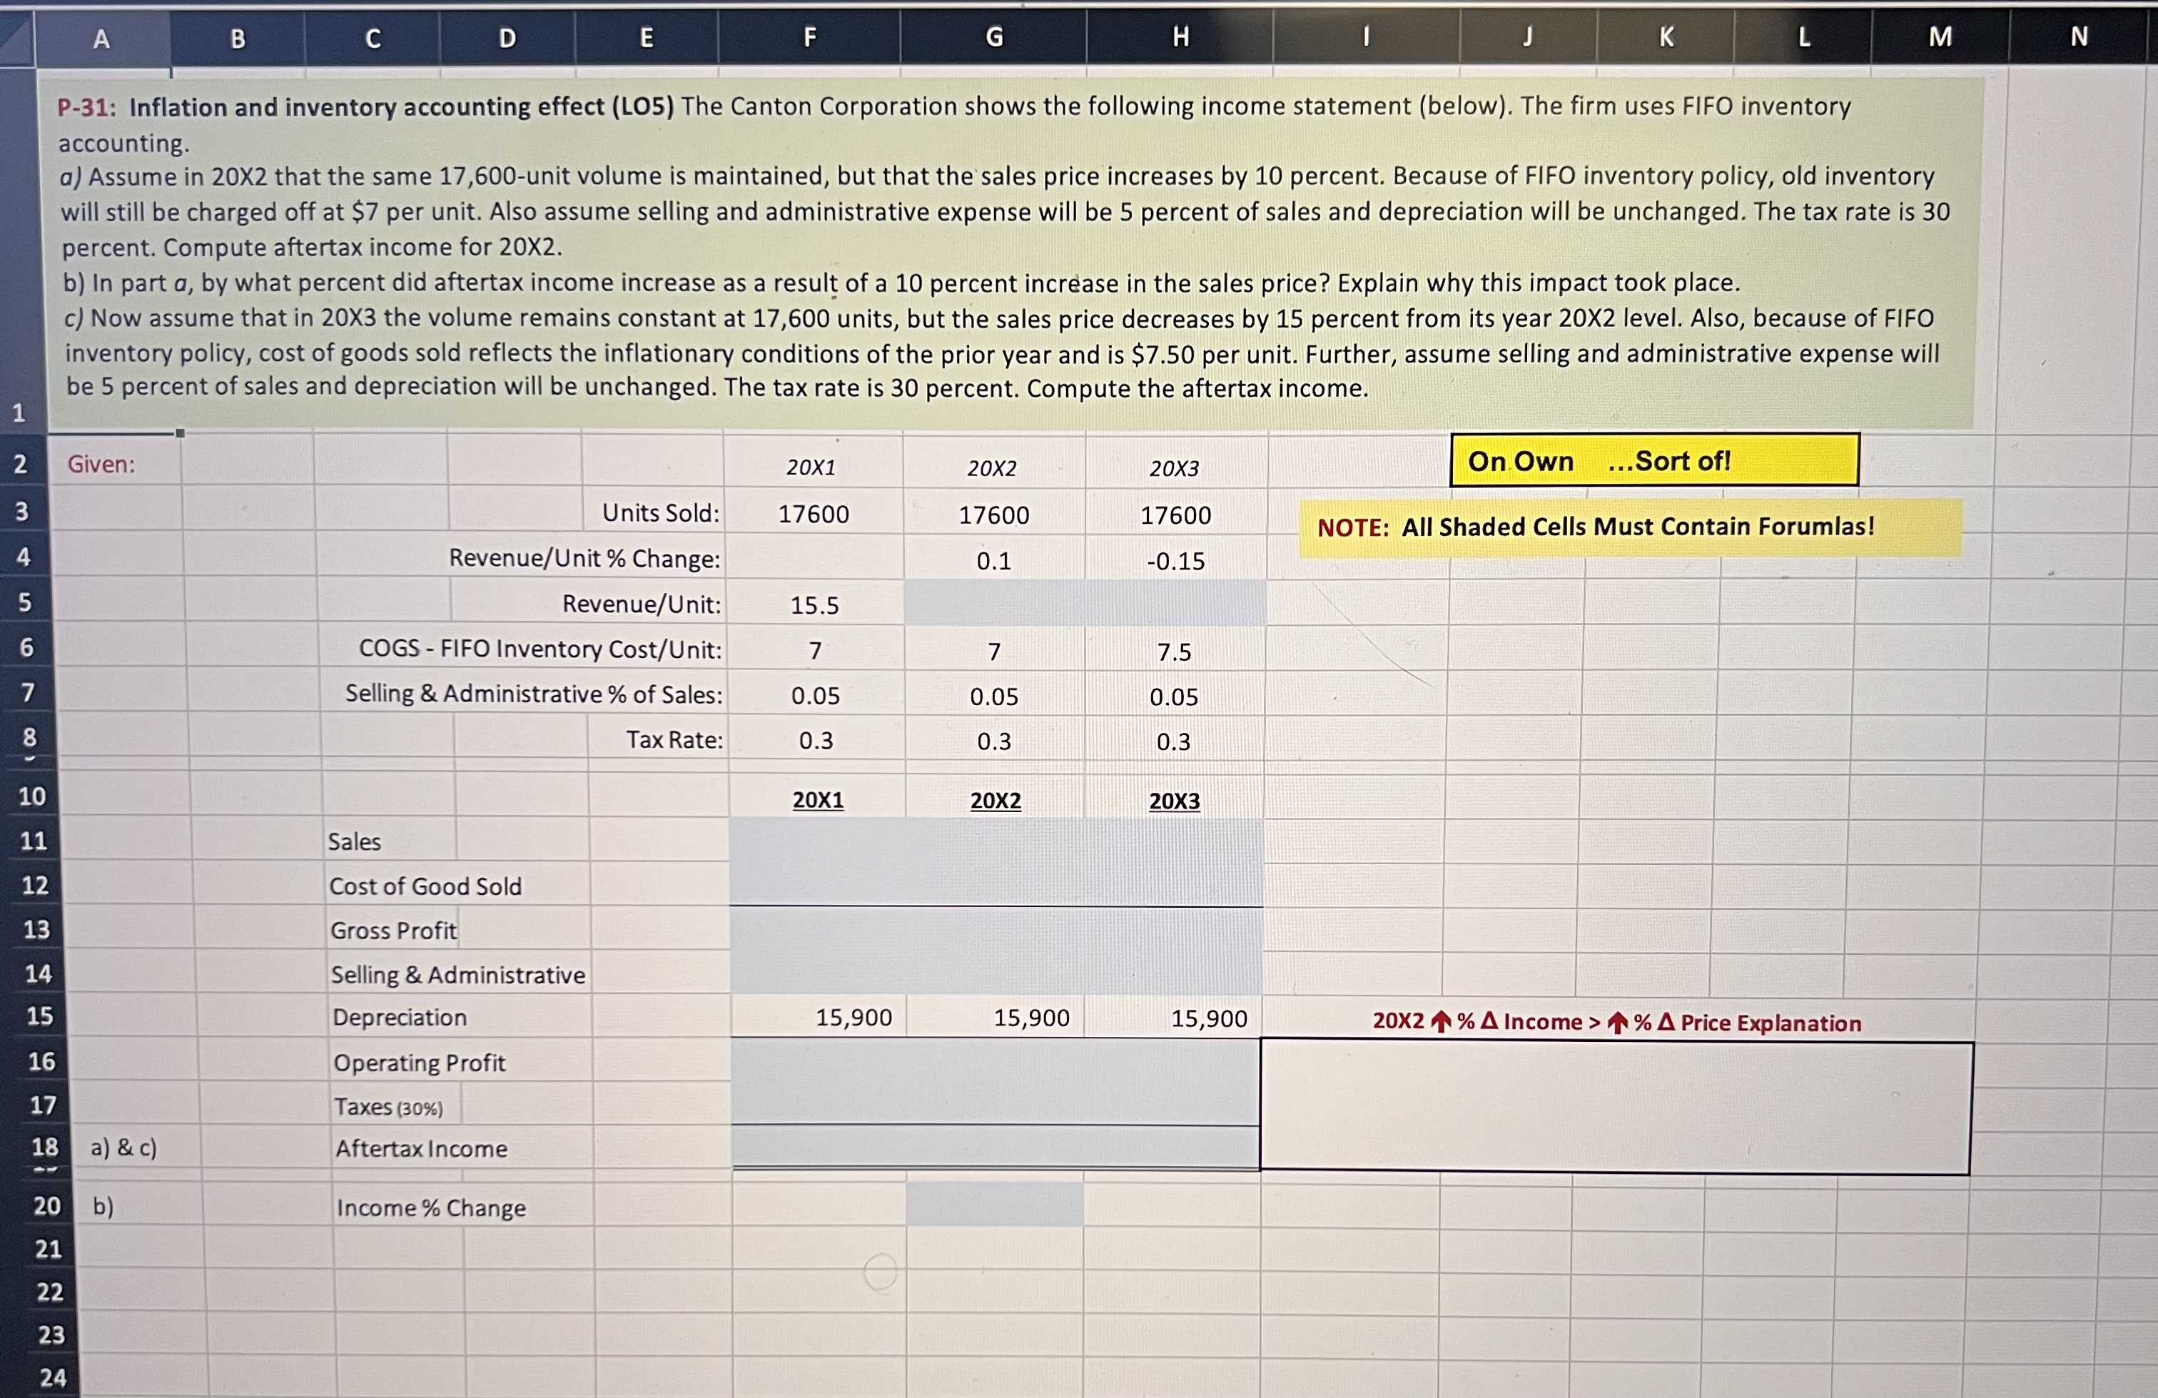
Task: Select the Revenue/Unit value 15.5
Action: (814, 606)
